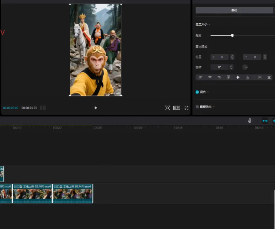Image resolution: width=275 pixels, height=229 pixels.
Task: Align clip to left edge
Action: [200, 77]
